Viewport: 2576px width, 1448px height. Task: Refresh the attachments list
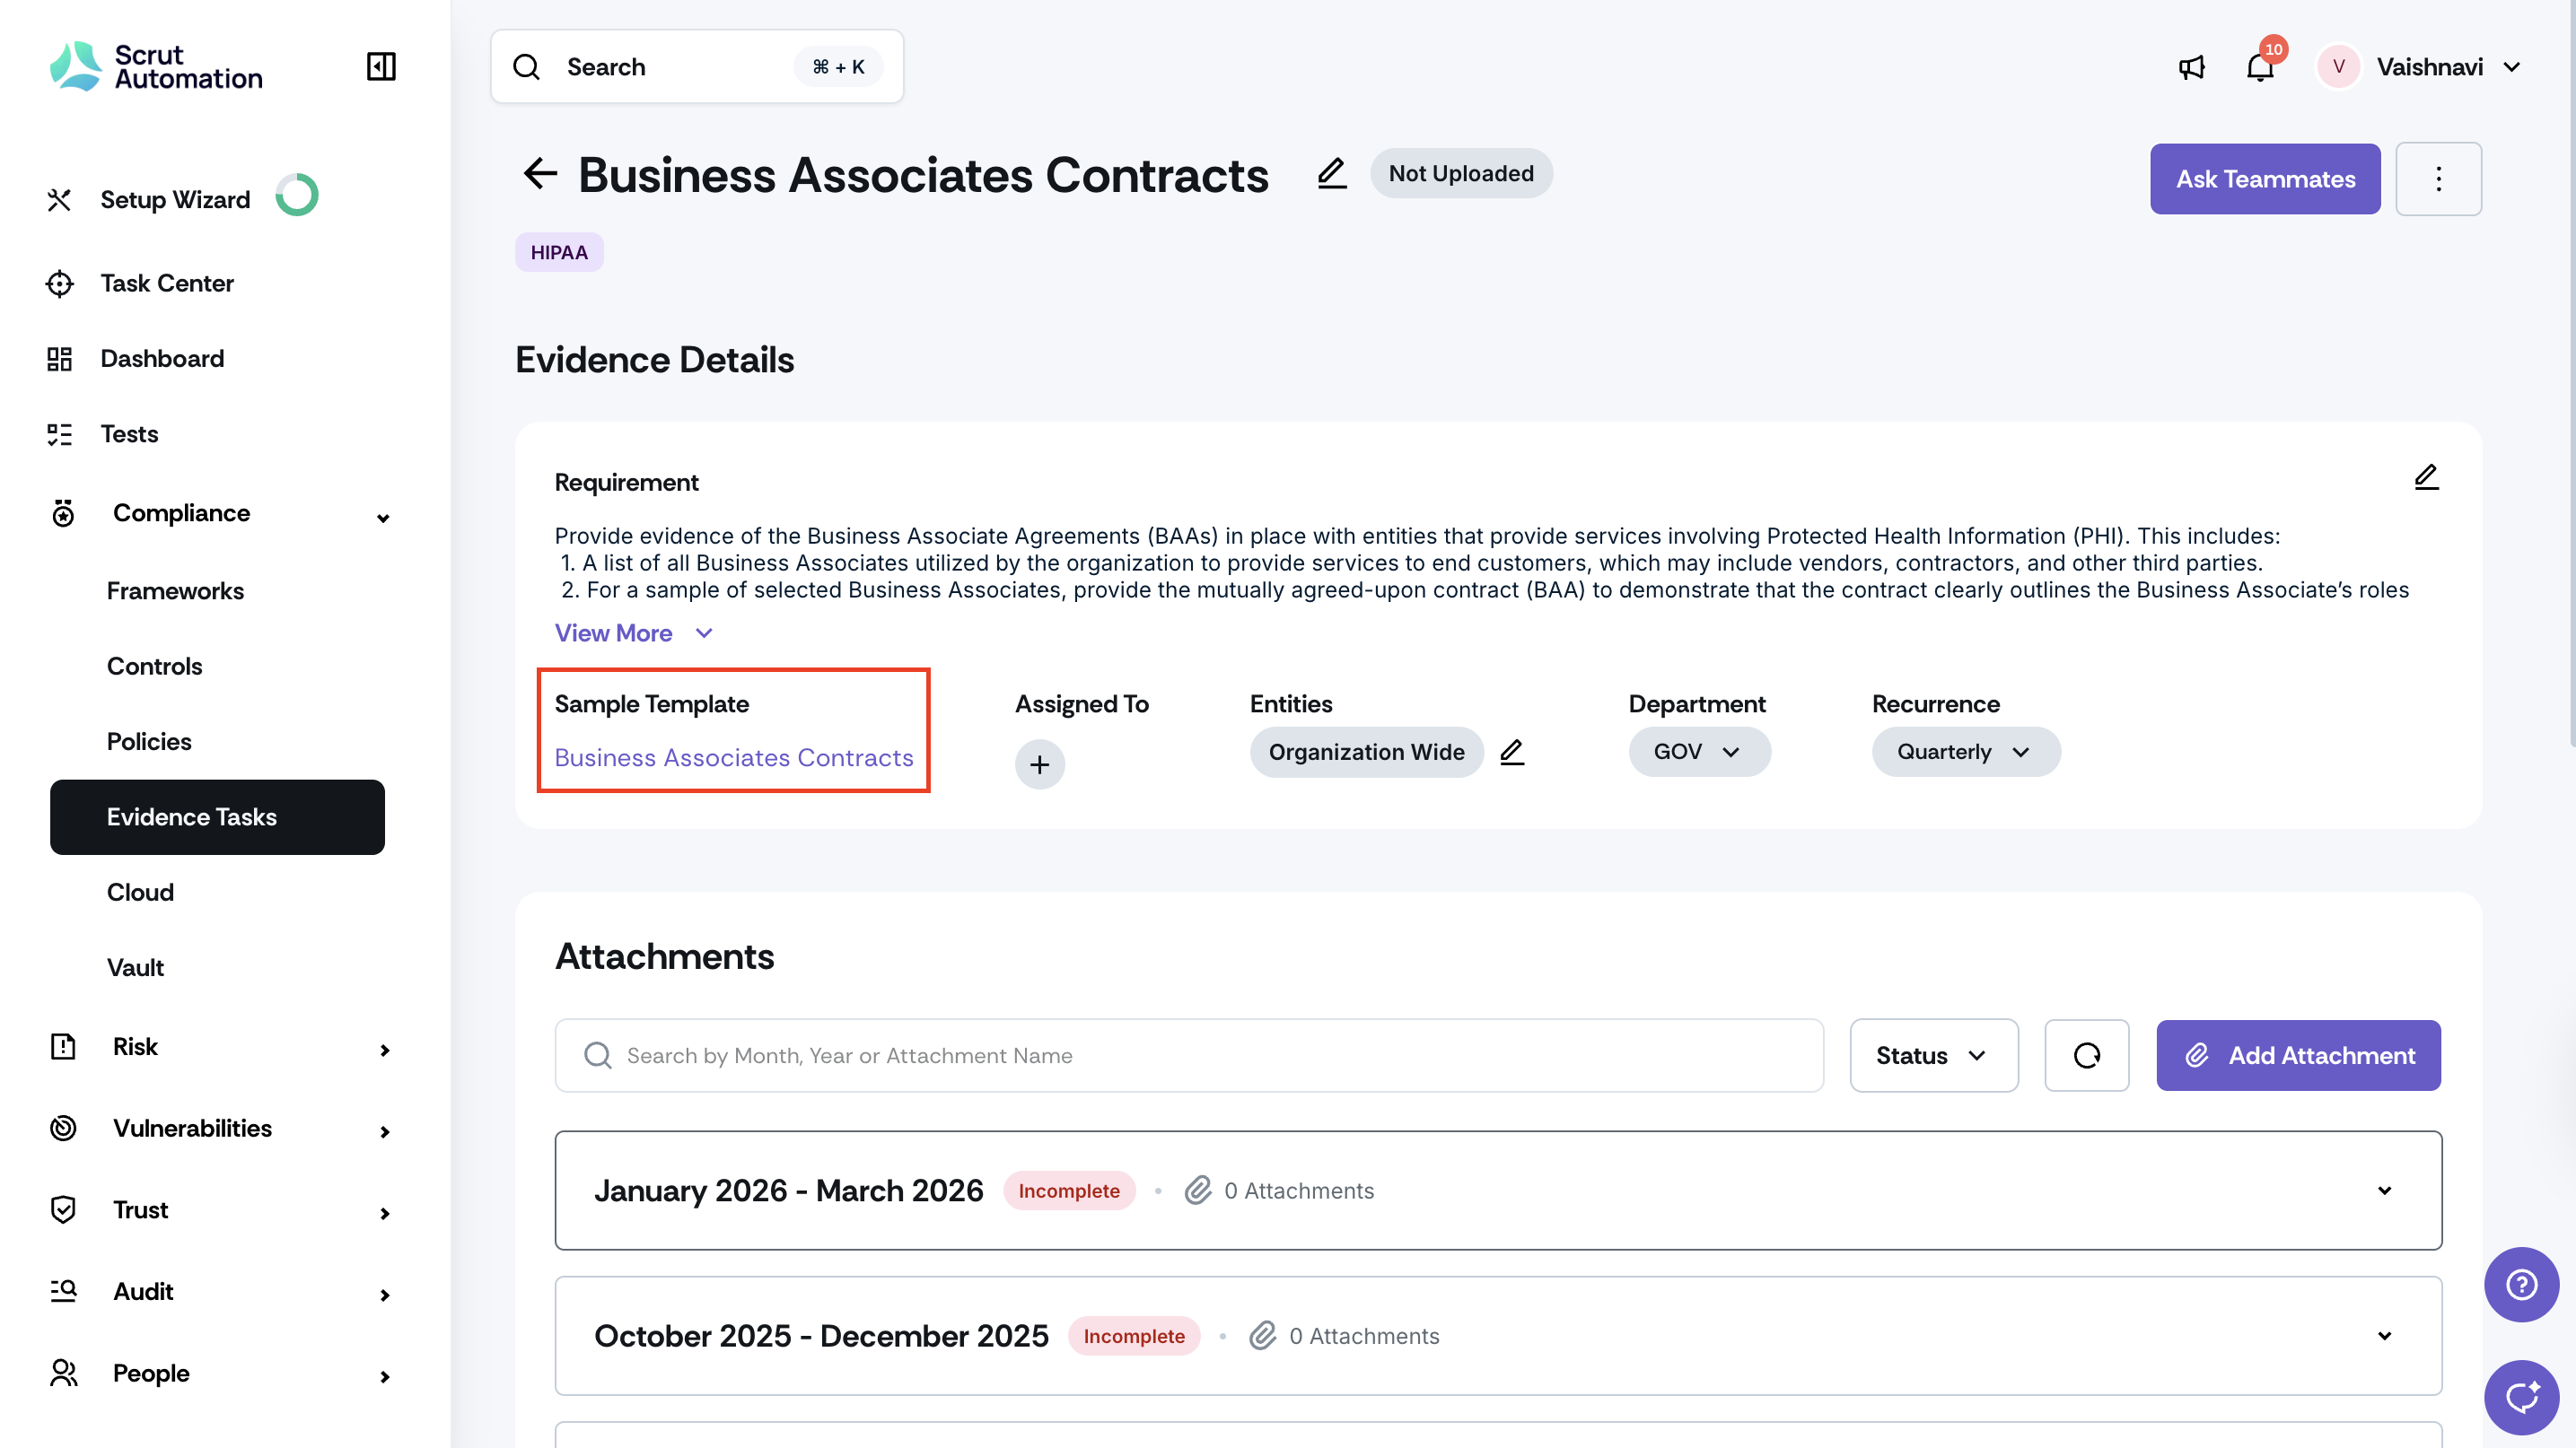[2086, 1055]
